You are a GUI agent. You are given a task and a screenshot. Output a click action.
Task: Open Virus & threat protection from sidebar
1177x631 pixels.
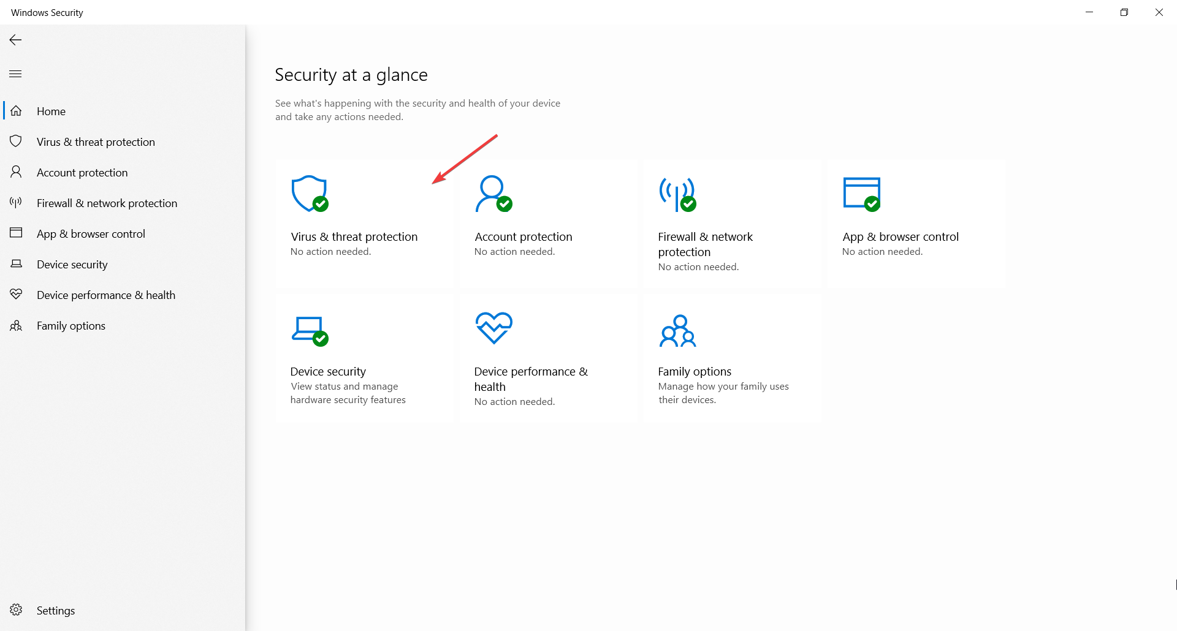point(96,142)
